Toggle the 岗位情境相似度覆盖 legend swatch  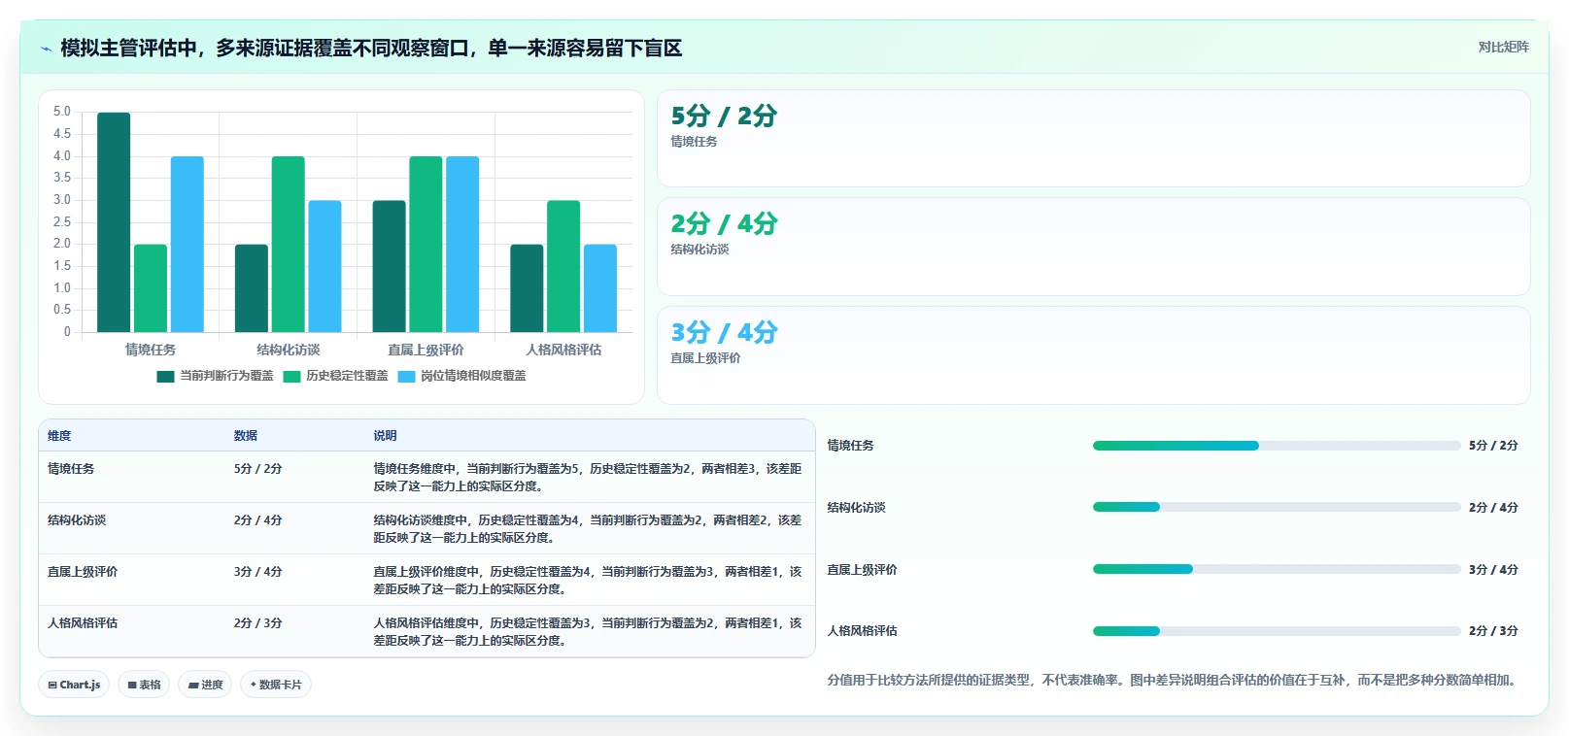(x=406, y=377)
